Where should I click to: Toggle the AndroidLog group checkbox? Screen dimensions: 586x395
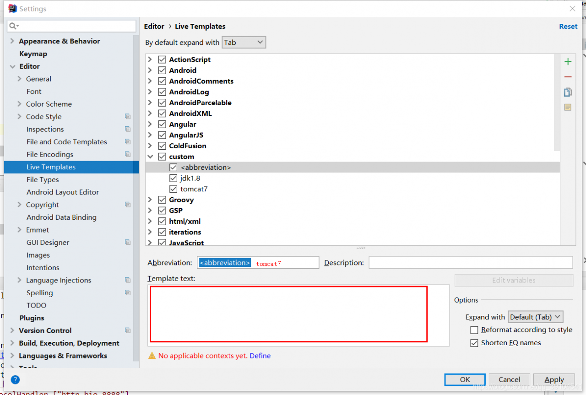(x=162, y=92)
